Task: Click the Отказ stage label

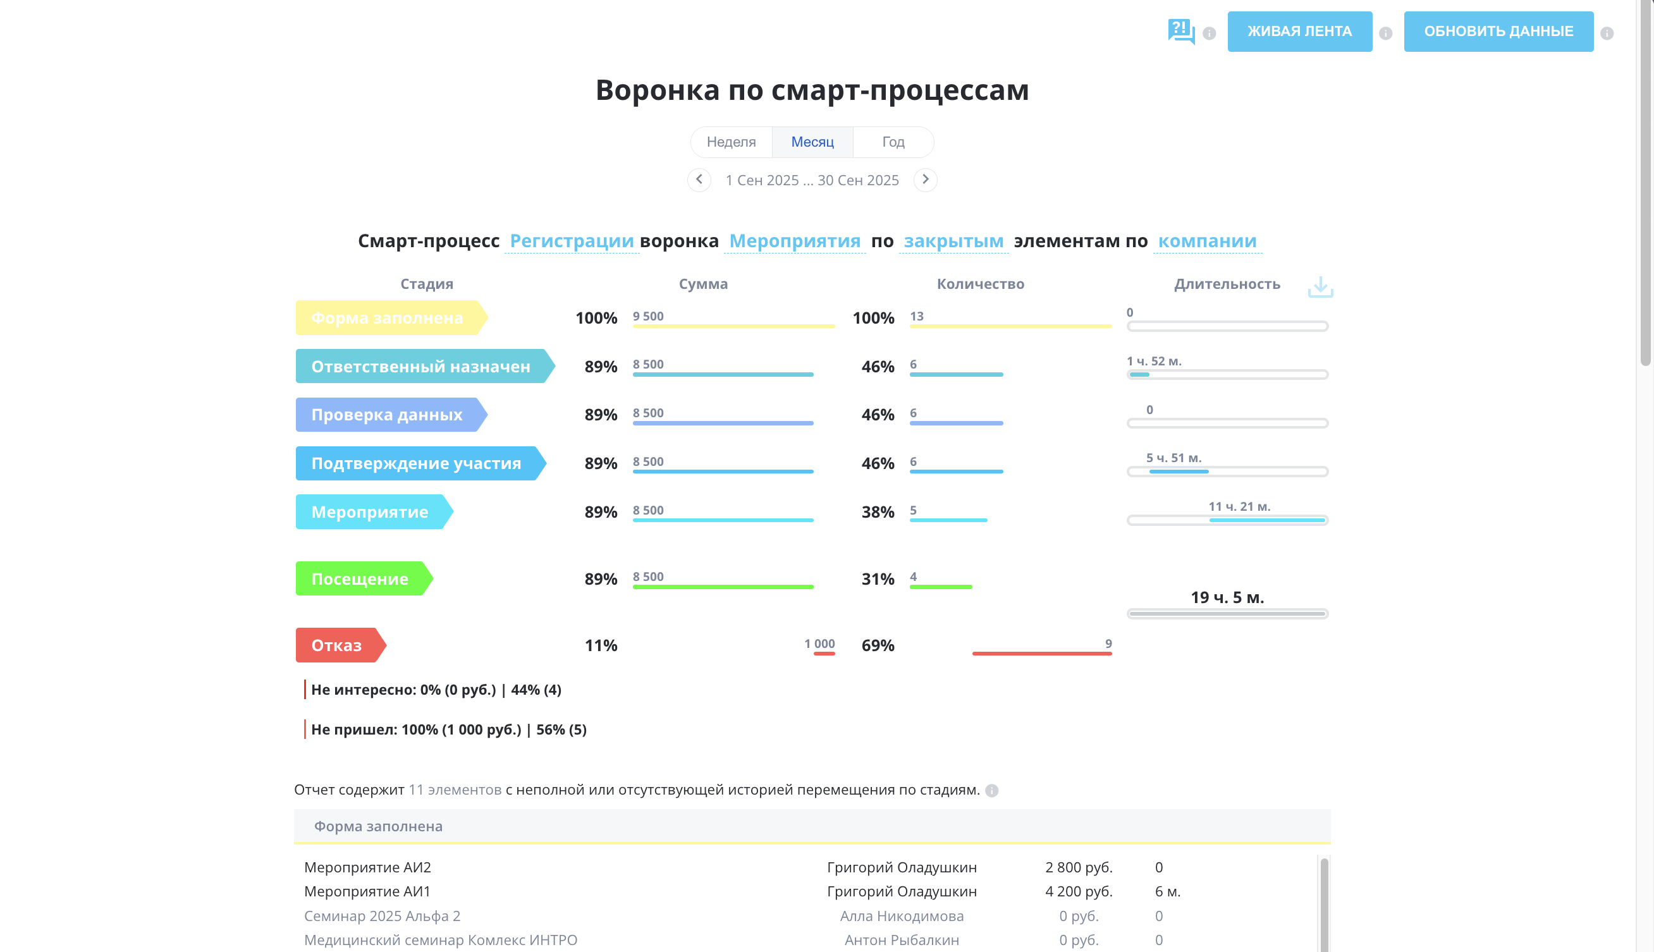Action: [x=338, y=645]
